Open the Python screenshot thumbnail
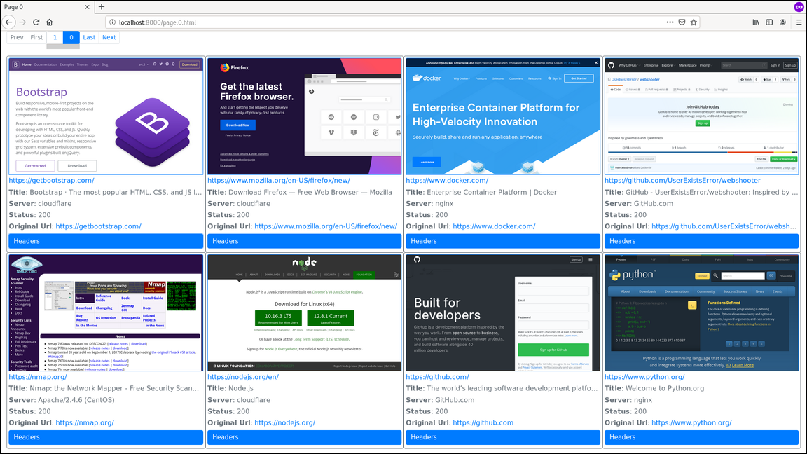The width and height of the screenshot is (807, 454). click(701, 312)
